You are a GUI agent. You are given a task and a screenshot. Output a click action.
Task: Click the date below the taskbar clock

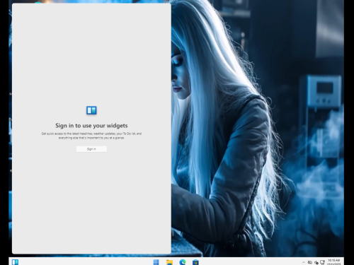[x=333, y=264]
